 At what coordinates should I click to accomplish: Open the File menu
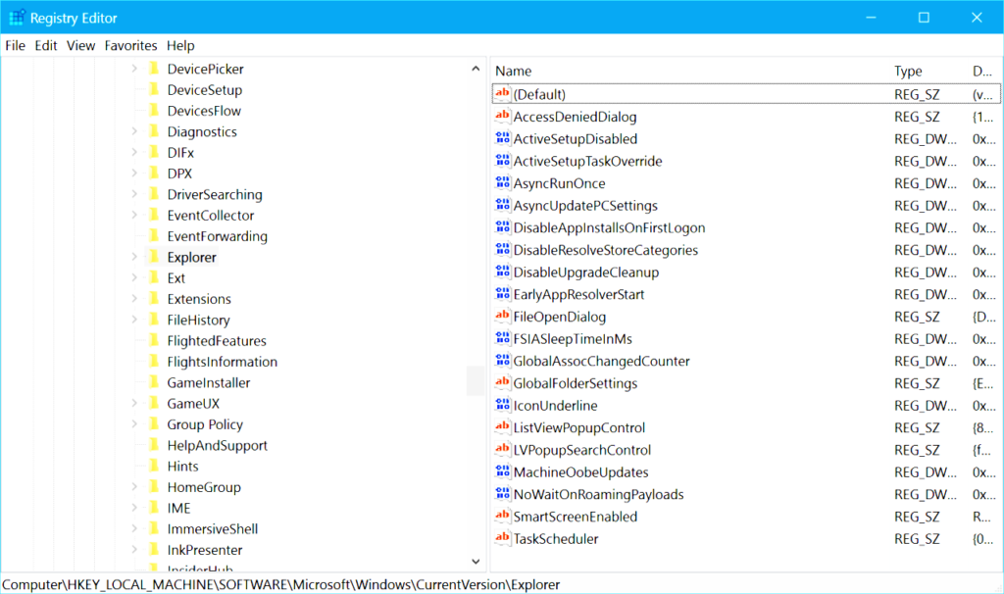(x=16, y=45)
